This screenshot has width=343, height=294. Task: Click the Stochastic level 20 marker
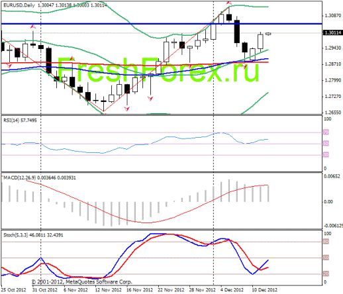pyautogui.click(x=326, y=274)
